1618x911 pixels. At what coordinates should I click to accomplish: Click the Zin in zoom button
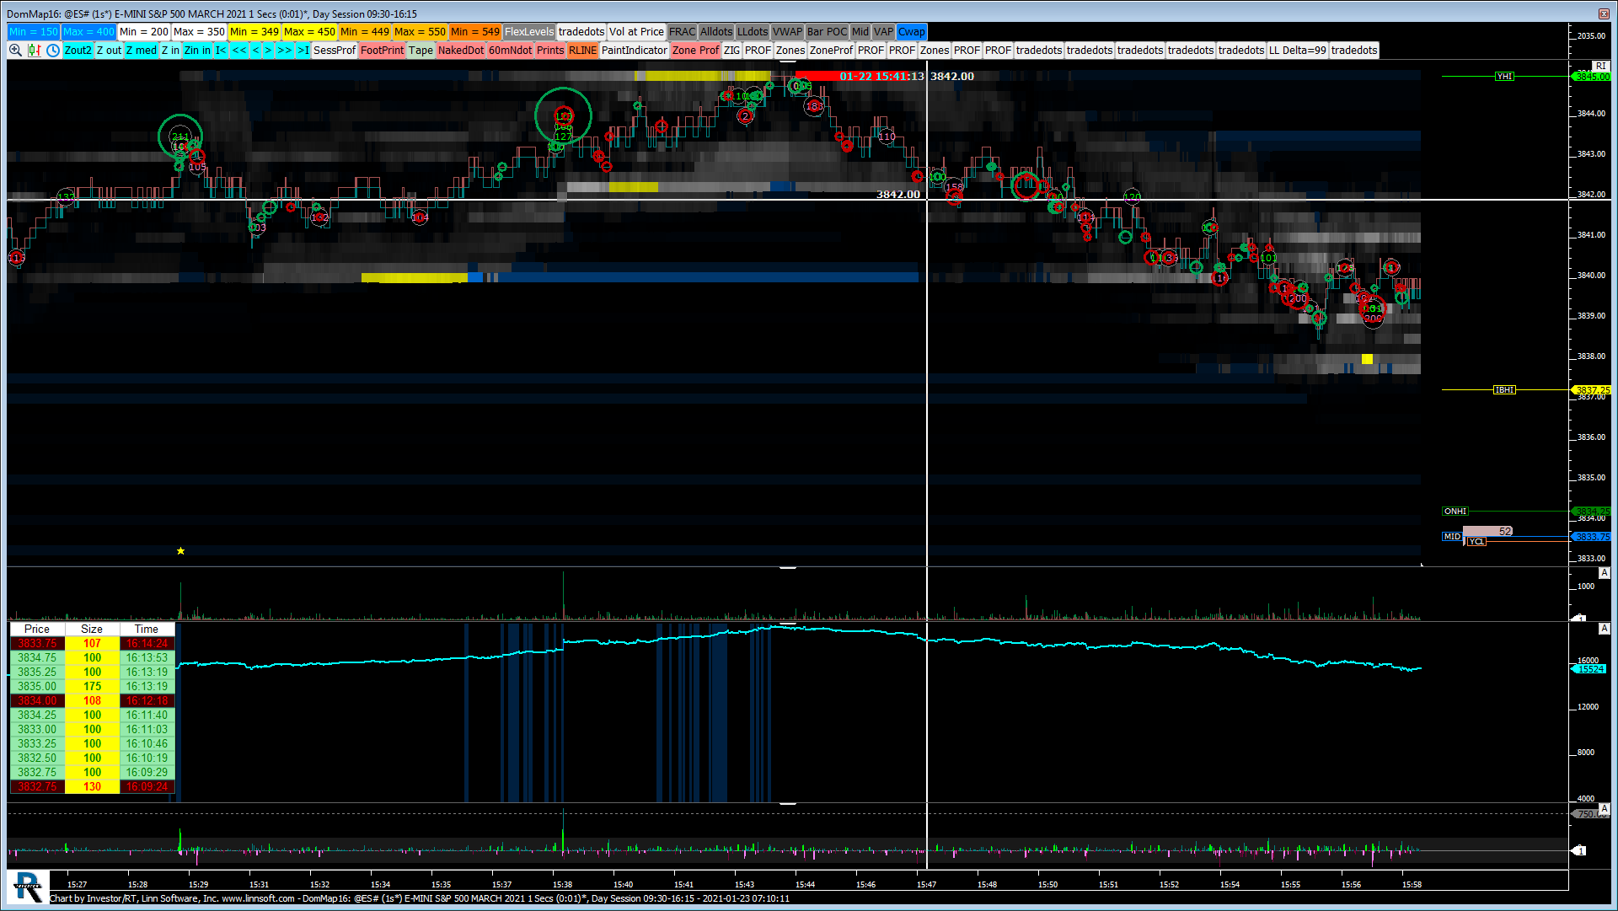click(197, 51)
